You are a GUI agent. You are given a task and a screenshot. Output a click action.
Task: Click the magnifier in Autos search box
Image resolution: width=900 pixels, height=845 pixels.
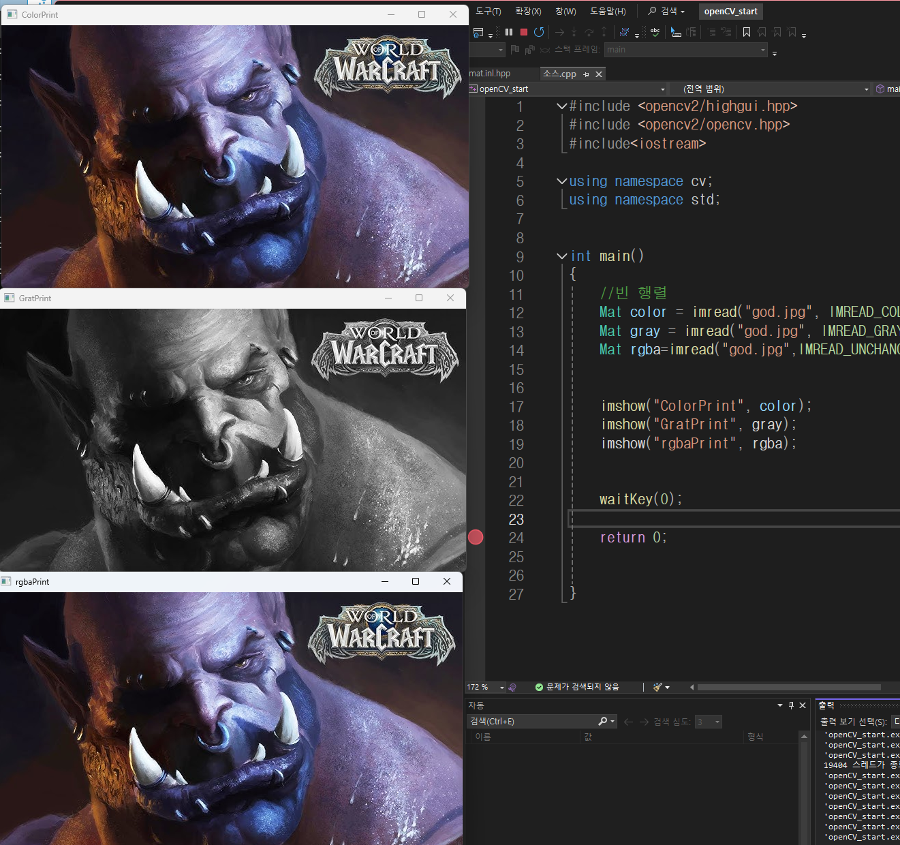(x=602, y=721)
